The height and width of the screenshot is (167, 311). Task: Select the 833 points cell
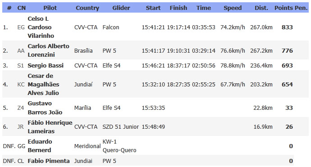[287, 27]
